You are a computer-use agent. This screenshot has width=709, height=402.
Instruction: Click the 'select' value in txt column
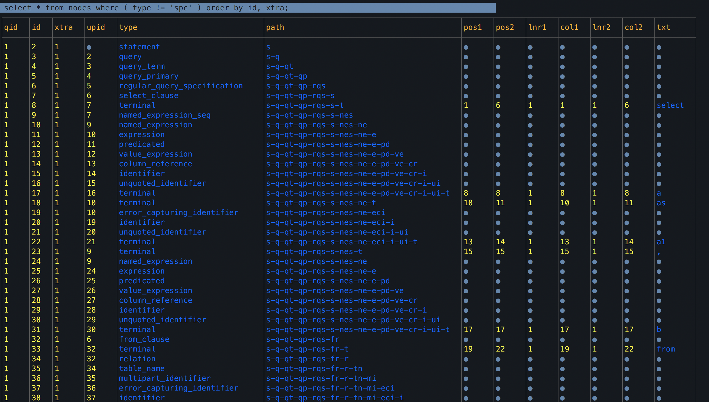point(670,105)
